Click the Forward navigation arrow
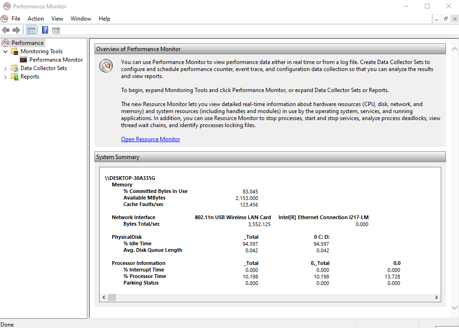The width and height of the screenshot is (459, 328). pyautogui.click(x=16, y=29)
